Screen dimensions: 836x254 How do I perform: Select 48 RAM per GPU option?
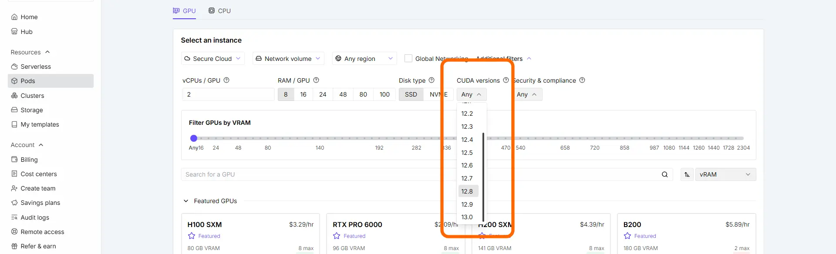coord(343,94)
